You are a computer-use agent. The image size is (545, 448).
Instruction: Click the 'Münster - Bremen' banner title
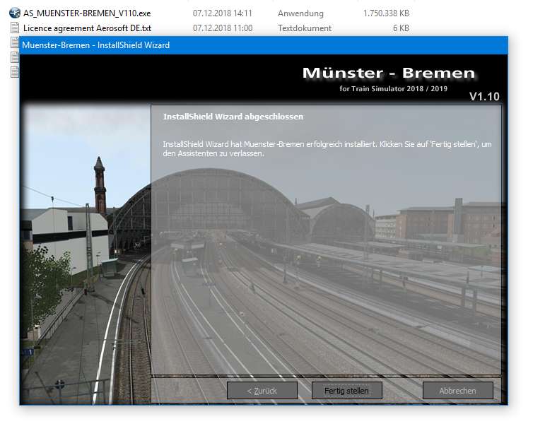tap(389, 73)
